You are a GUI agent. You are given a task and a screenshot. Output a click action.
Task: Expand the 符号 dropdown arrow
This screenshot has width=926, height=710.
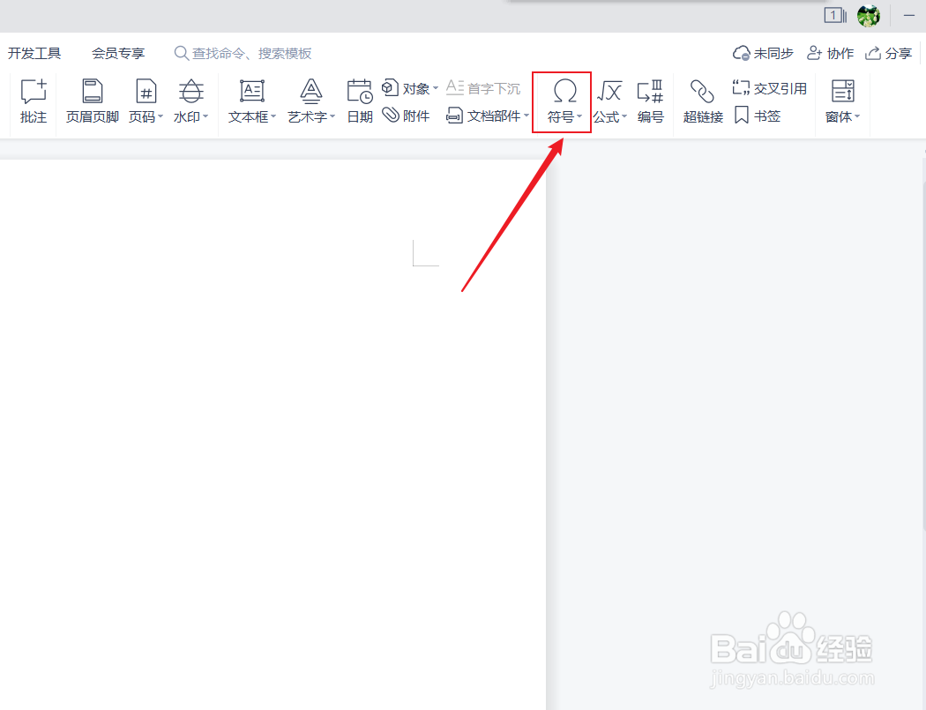tap(579, 117)
